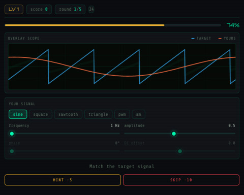This screenshot has width=244, height=195.
Task: Pick the pwm waveform
Action: 122,114
